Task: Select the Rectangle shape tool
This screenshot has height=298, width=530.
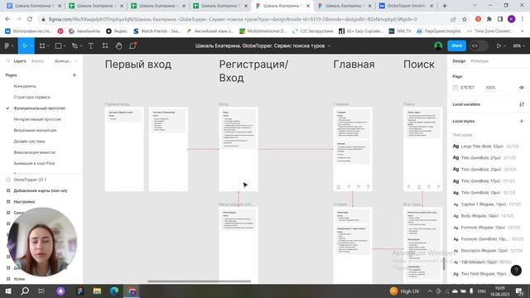Action: [58, 46]
